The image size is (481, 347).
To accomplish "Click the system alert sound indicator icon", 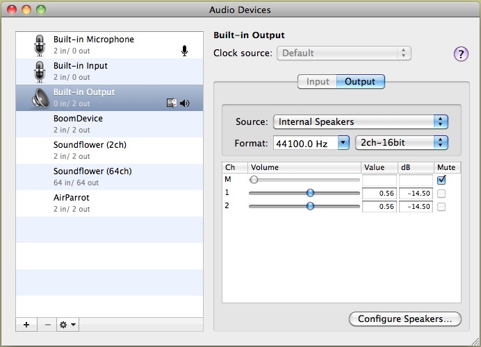I will (172, 103).
